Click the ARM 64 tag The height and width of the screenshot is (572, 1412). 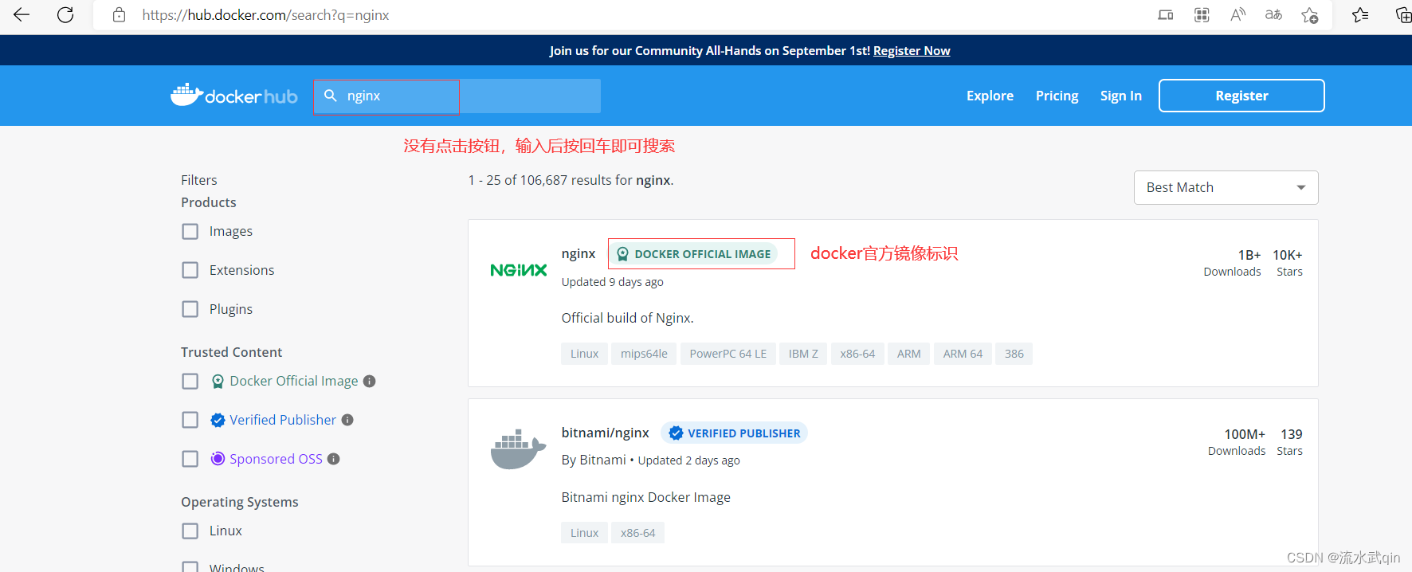click(x=963, y=354)
